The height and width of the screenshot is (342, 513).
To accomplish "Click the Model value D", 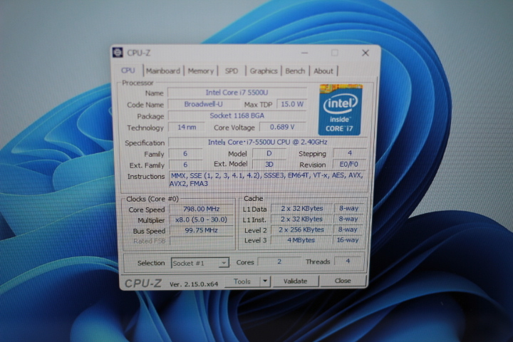I will [269, 153].
